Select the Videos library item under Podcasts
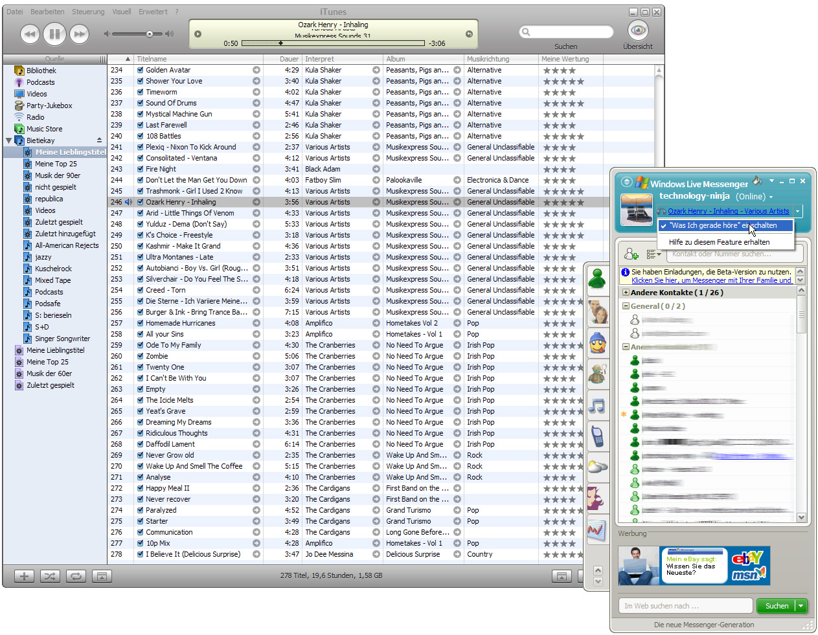 36,94
